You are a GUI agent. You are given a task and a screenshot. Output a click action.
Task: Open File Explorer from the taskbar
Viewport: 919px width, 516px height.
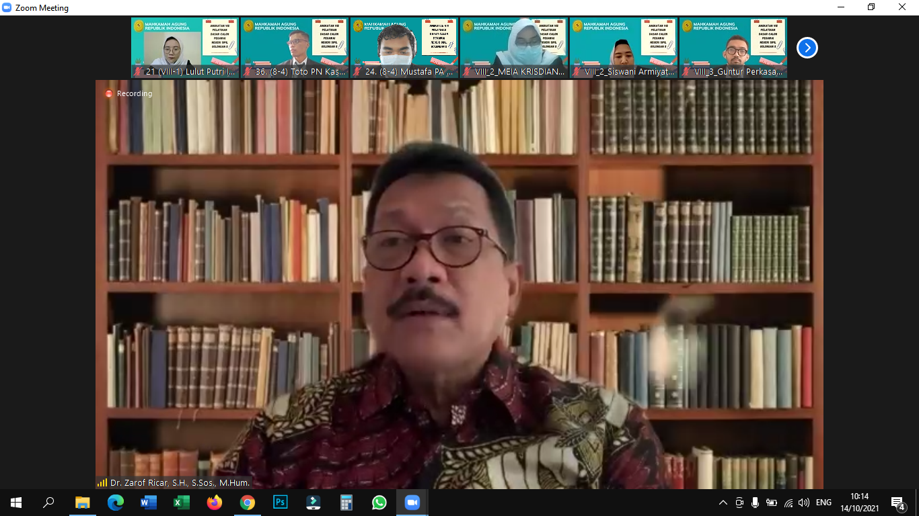coord(82,503)
